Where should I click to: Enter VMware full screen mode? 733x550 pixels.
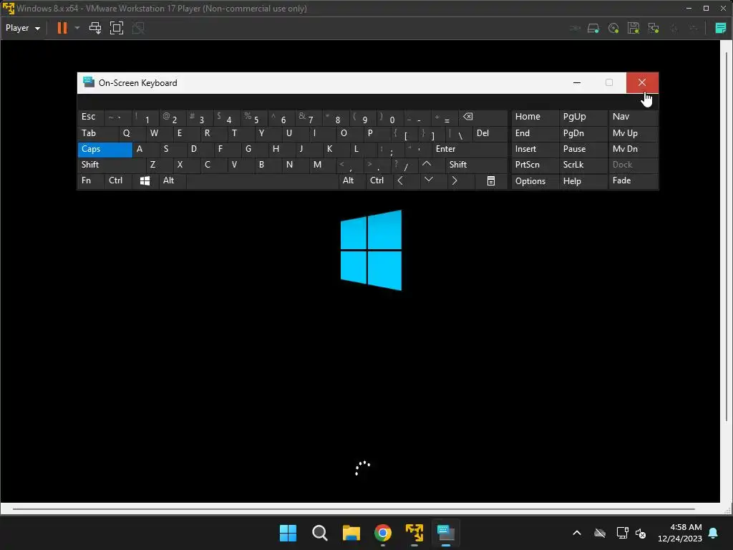(x=117, y=28)
